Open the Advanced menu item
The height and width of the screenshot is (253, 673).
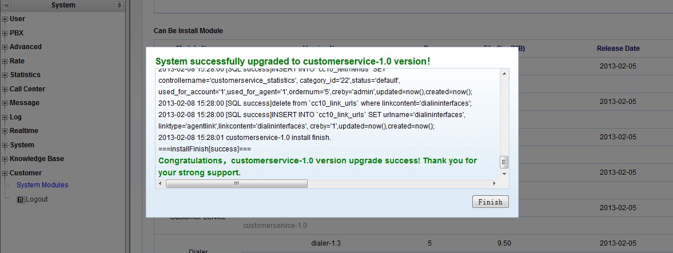[x=26, y=47]
